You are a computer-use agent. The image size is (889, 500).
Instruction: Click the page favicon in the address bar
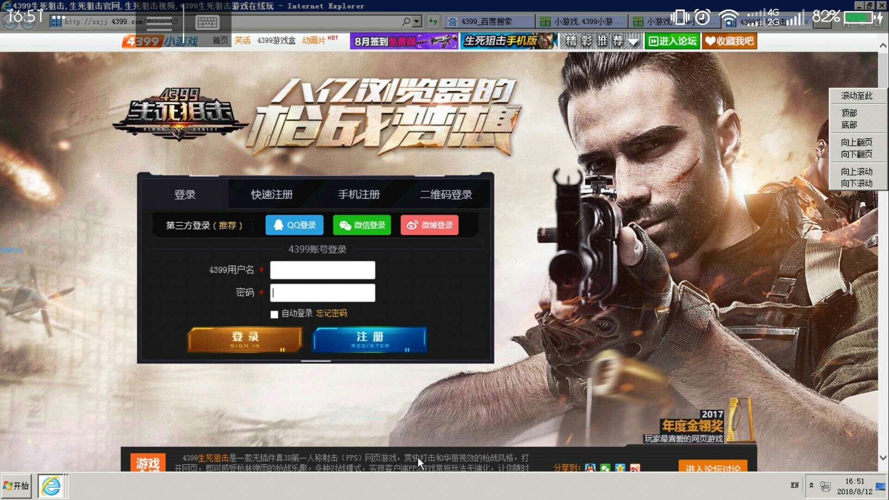[56, 21]
